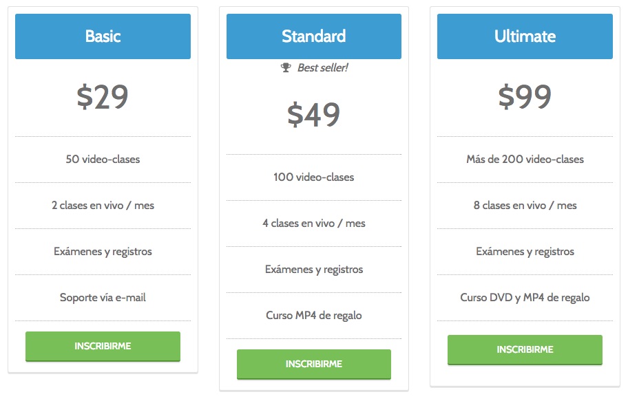The image size is (628, 403).
Task: Click the $99 price
Action: [x=525, y=97]
